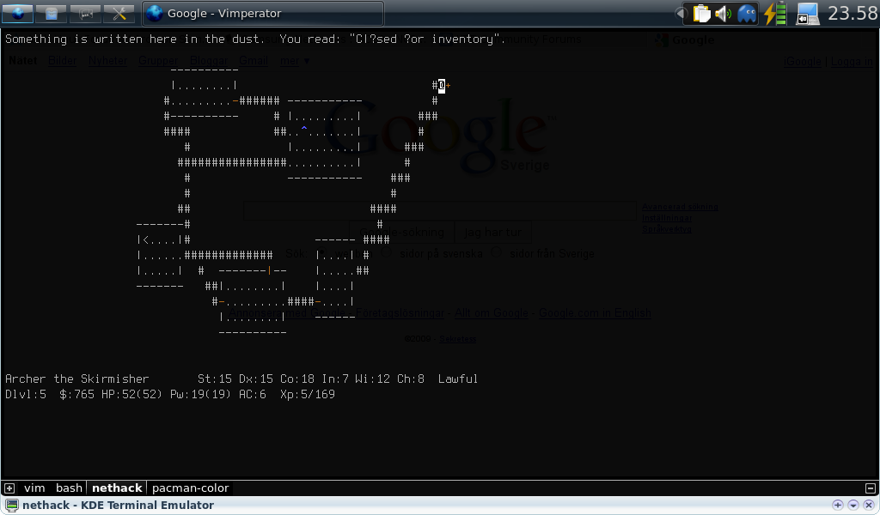The height and width of the screenshot is (515, 880).
Task: Switch to the bash terminal tab
Action: tap(69, 488)
